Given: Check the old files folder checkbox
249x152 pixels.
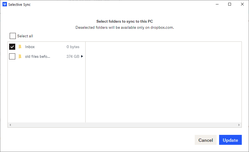Looking at the screenshot, I should click(12, 56).
